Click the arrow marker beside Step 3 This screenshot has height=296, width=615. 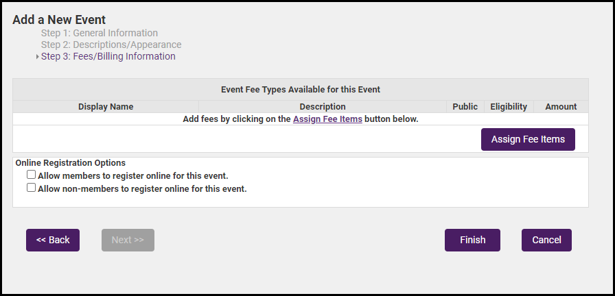click(37, 57)
